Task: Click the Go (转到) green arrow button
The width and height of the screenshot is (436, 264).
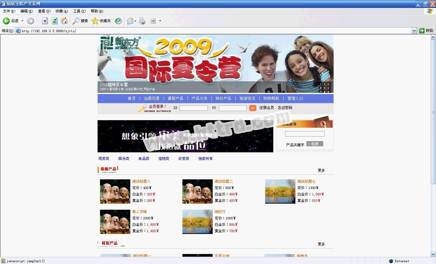Action: [x=426, y=30]
